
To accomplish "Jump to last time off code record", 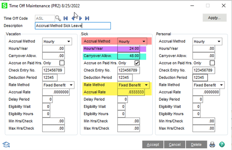I will point(87,18).
